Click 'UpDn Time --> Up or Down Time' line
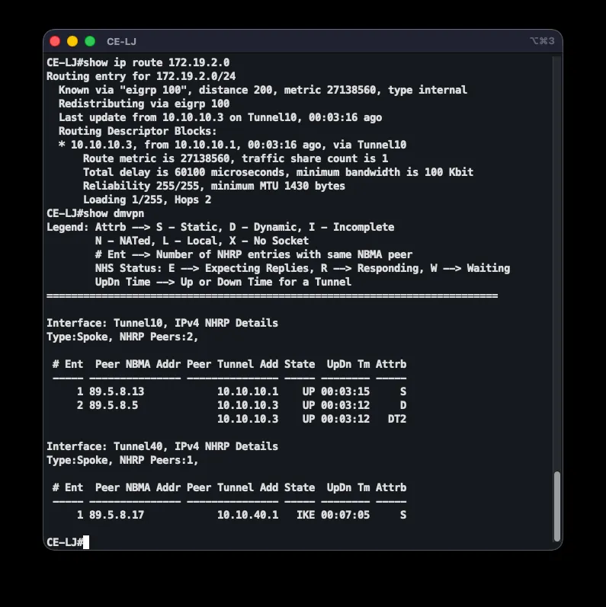 223,283
